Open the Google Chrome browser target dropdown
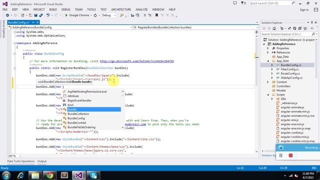Image resolution: width=320 pixels, height=180 pixels. click(x=91, y=15)
